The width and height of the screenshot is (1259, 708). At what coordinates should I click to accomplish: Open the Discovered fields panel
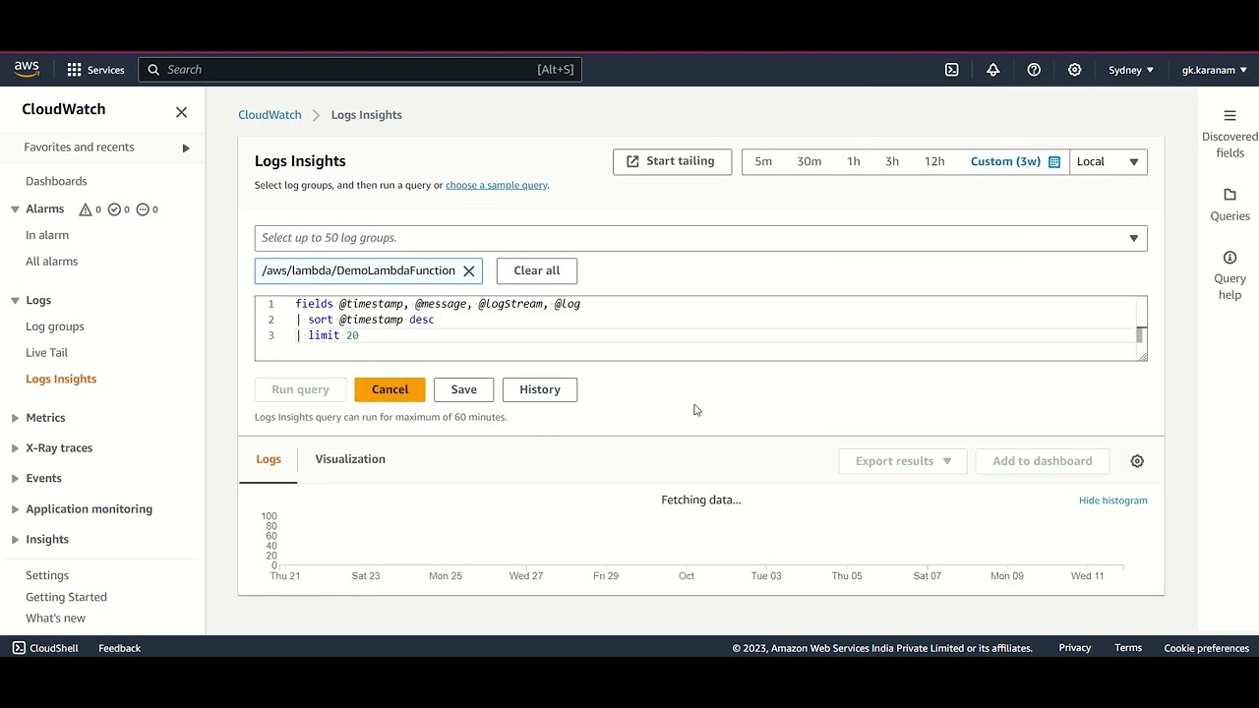(1229, 133)
